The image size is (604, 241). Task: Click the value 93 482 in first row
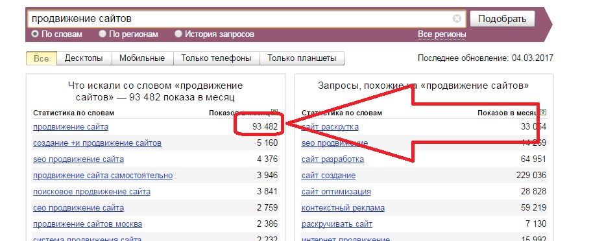[x=265, y=127]
